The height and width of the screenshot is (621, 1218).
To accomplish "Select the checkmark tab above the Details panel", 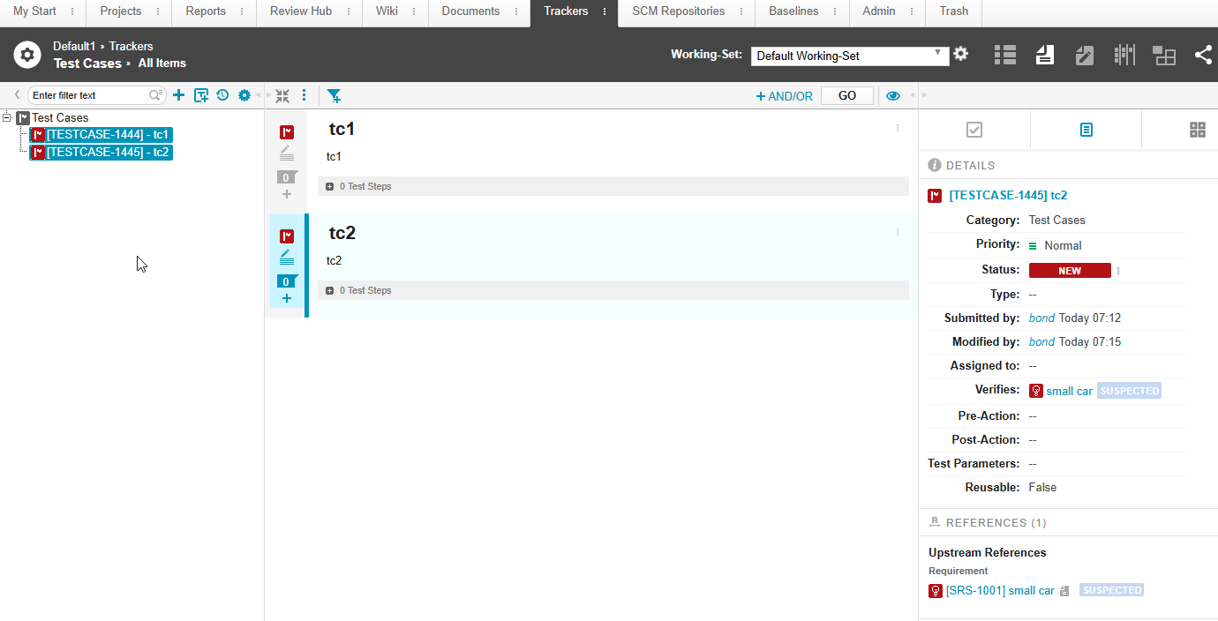I will coord(974,129).
